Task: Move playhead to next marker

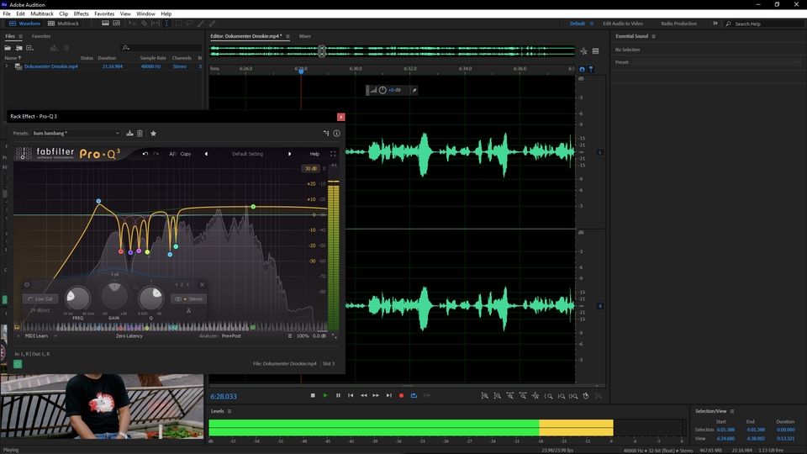Action: [x=388, y=395]
